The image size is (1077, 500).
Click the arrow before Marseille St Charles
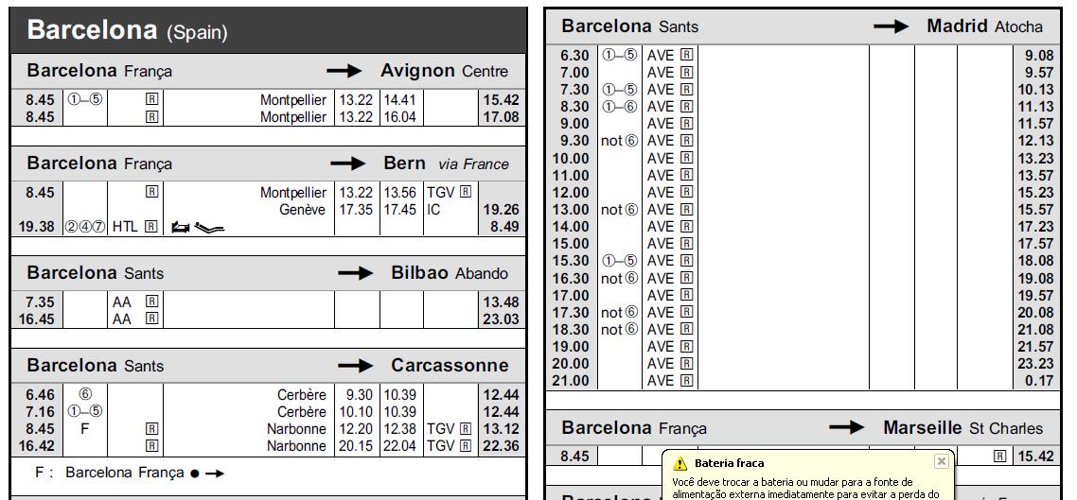846,428
